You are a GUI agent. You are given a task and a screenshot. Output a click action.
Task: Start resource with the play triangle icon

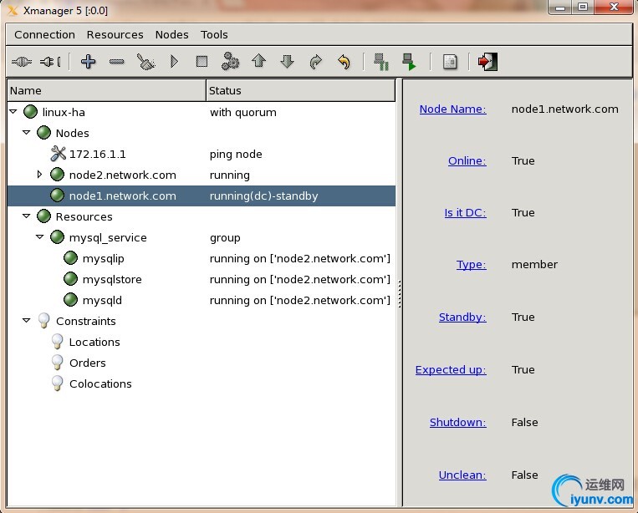[174, 62]
